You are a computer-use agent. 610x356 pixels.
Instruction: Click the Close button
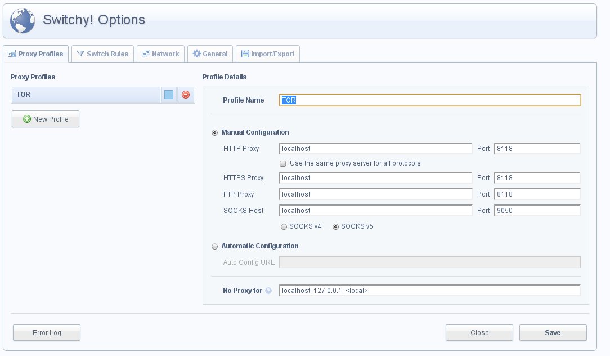point(479,333)
